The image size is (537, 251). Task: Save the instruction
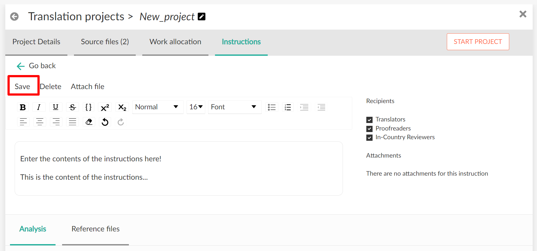[x=22, y=87]
